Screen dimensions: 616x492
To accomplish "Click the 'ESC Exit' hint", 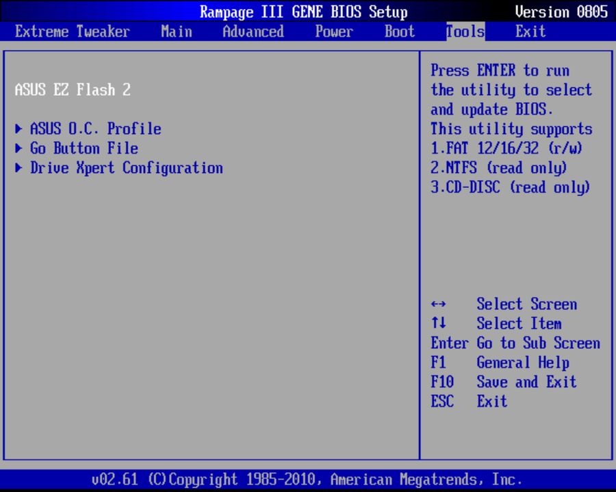I will pos(469,402).
